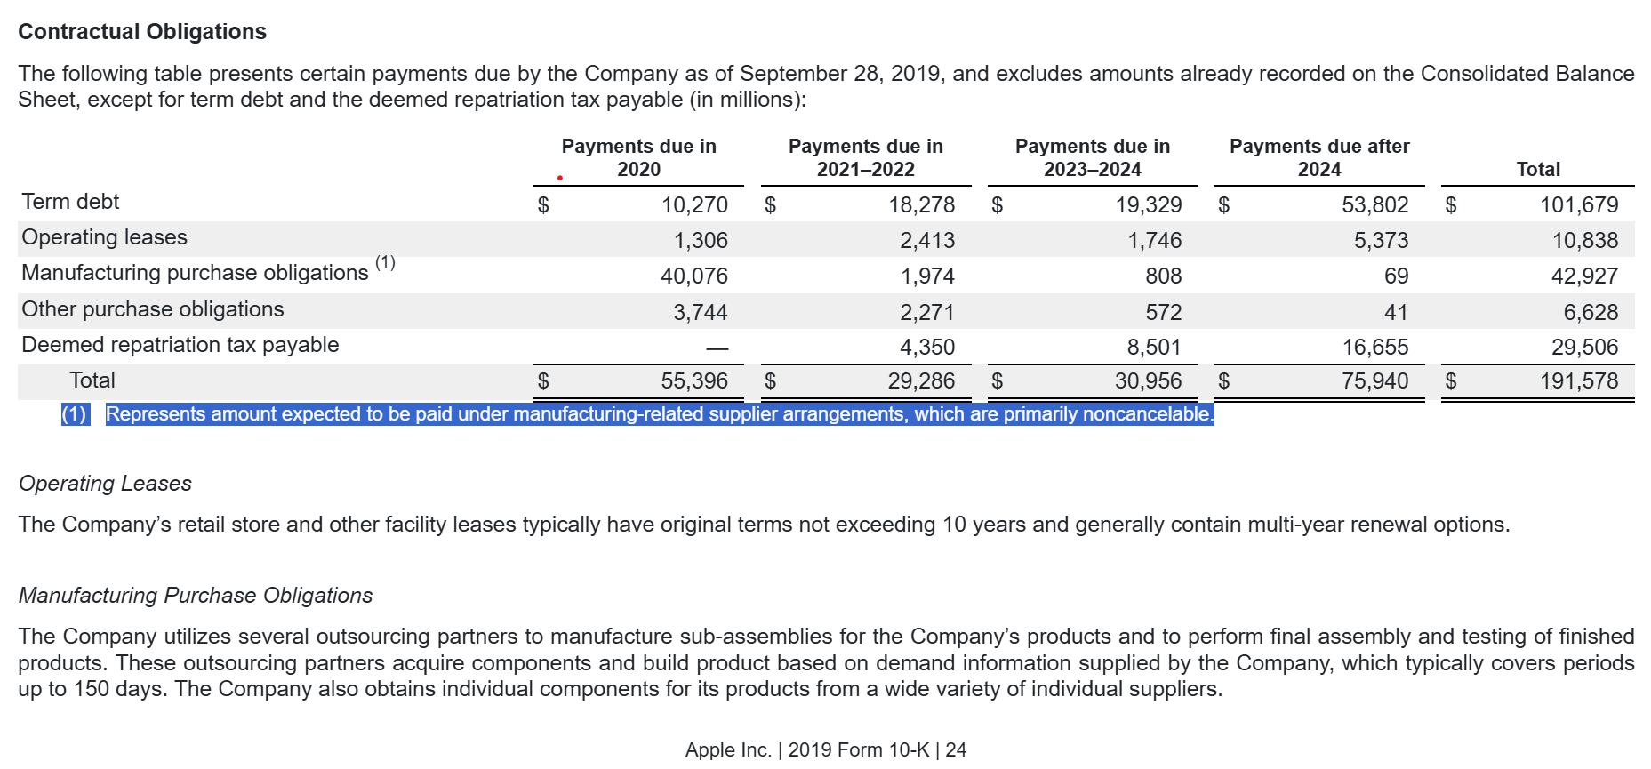Viewport: 1651px width, 769px height.
Task: Click the term debt total 101,679
Action: click(x=1579, y=205)
